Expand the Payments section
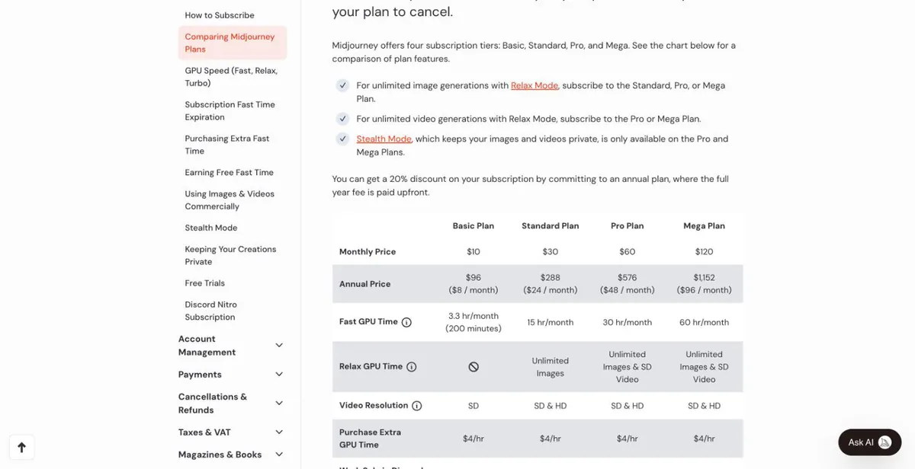This screenshot has width=915, height=469. point(231,375)
